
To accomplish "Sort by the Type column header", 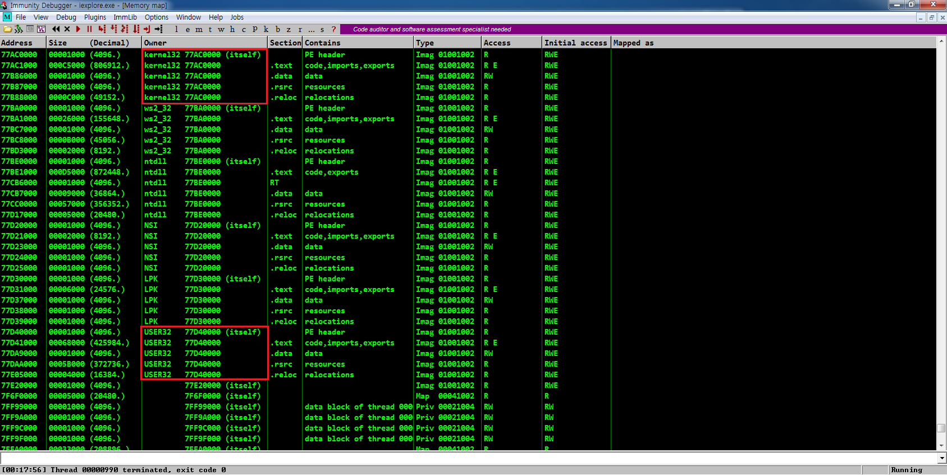I will point(447,43).
